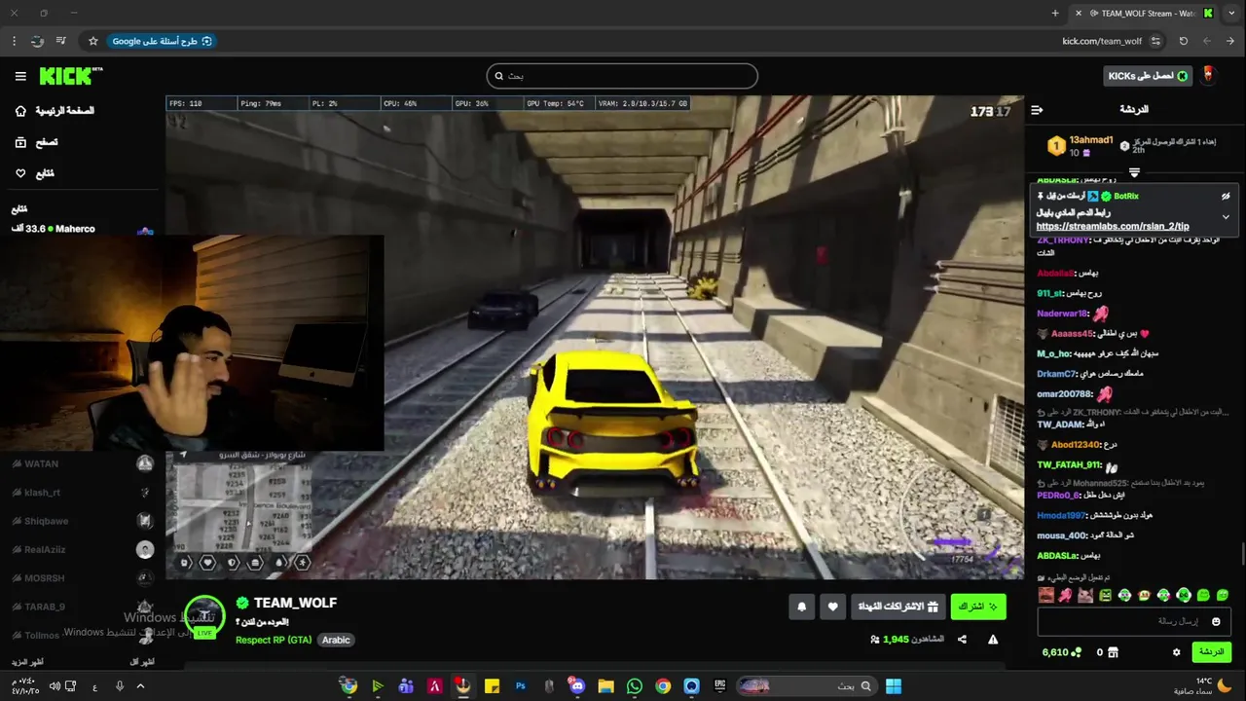
Task: Select the RealAziiz channel in sidebar
Action: (x=83, y=549)
